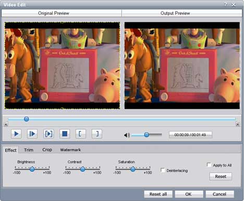Click the Contrast slider handle
Image resolution: width=244 pixels, height=201 pixels.
coord(83,169)
